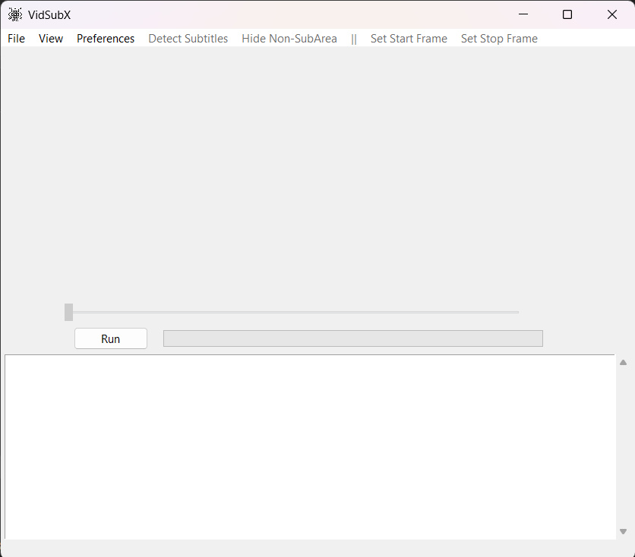Click the scrollbar down arrow
This screenshot has width=635, height=557.
click(x=623, y=532)
